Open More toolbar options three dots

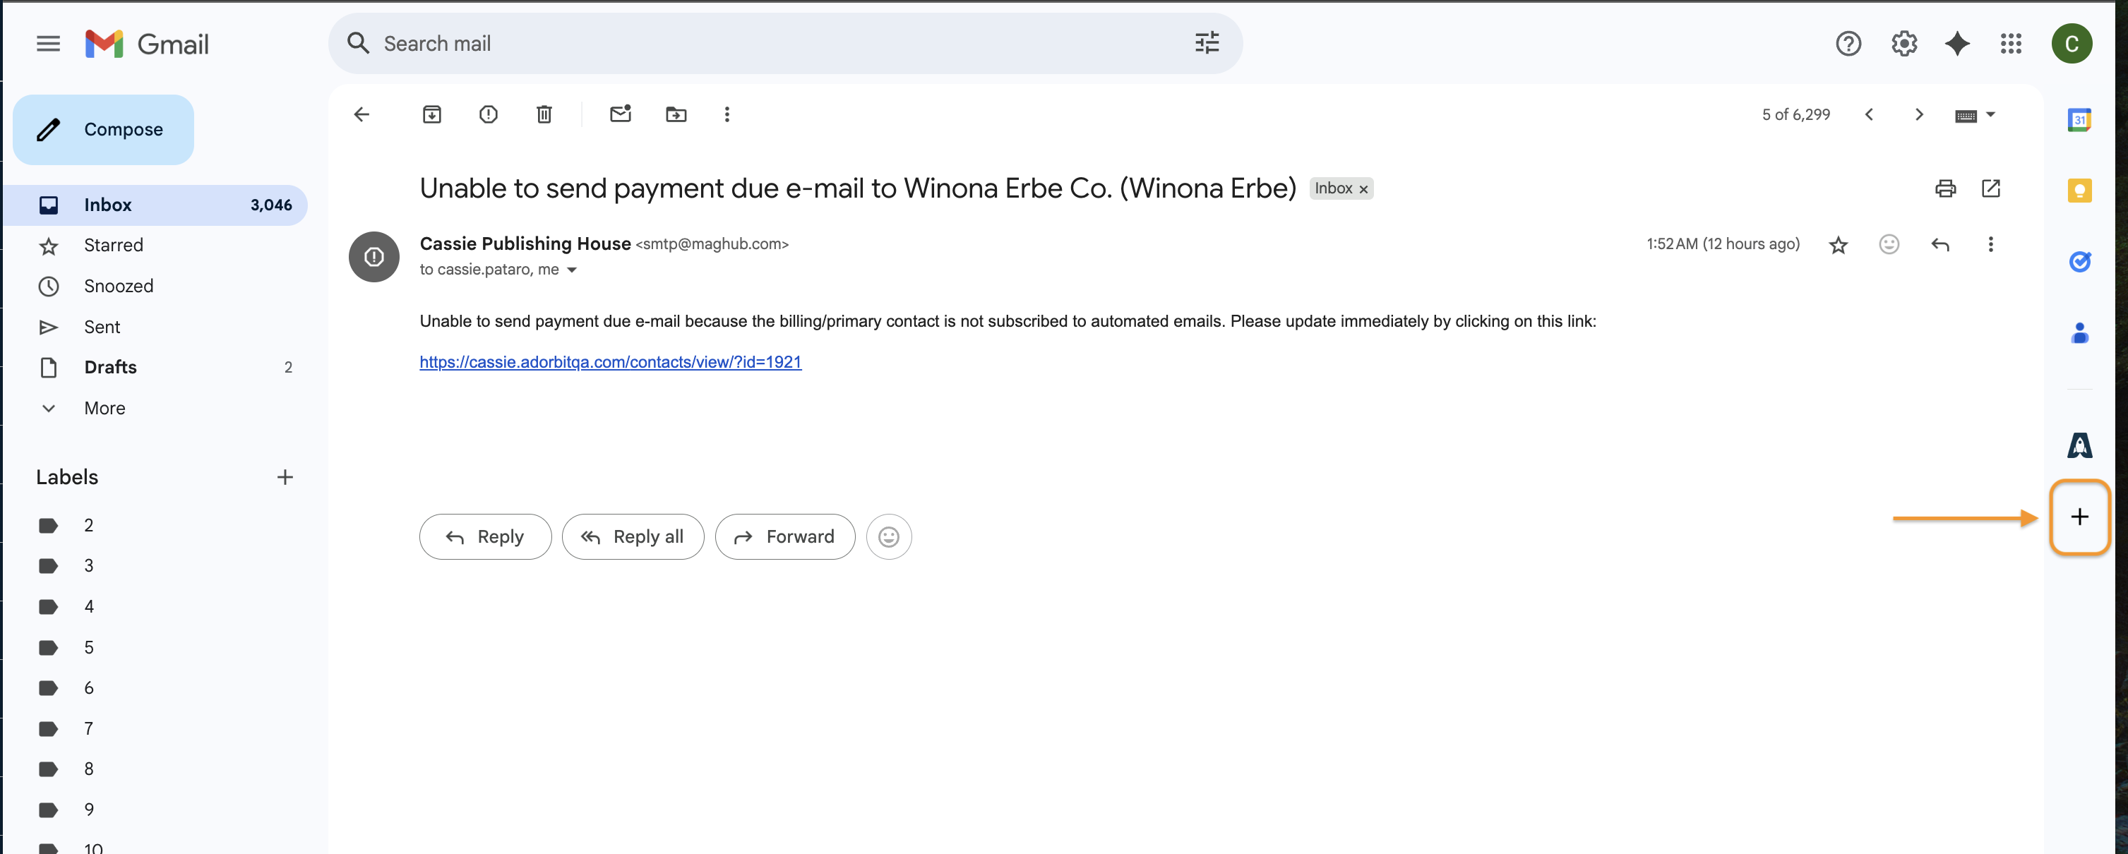point(727,114)
